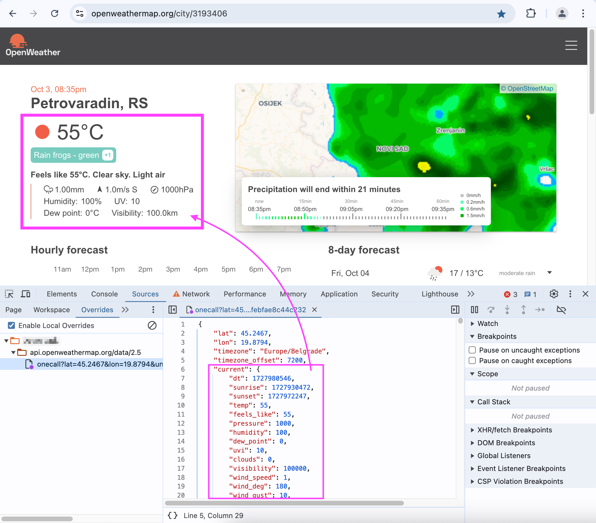Image resolution: width=596 pixels, height=523 pixels.
Task: Expand the Watch section
Action: coord(472,324)
